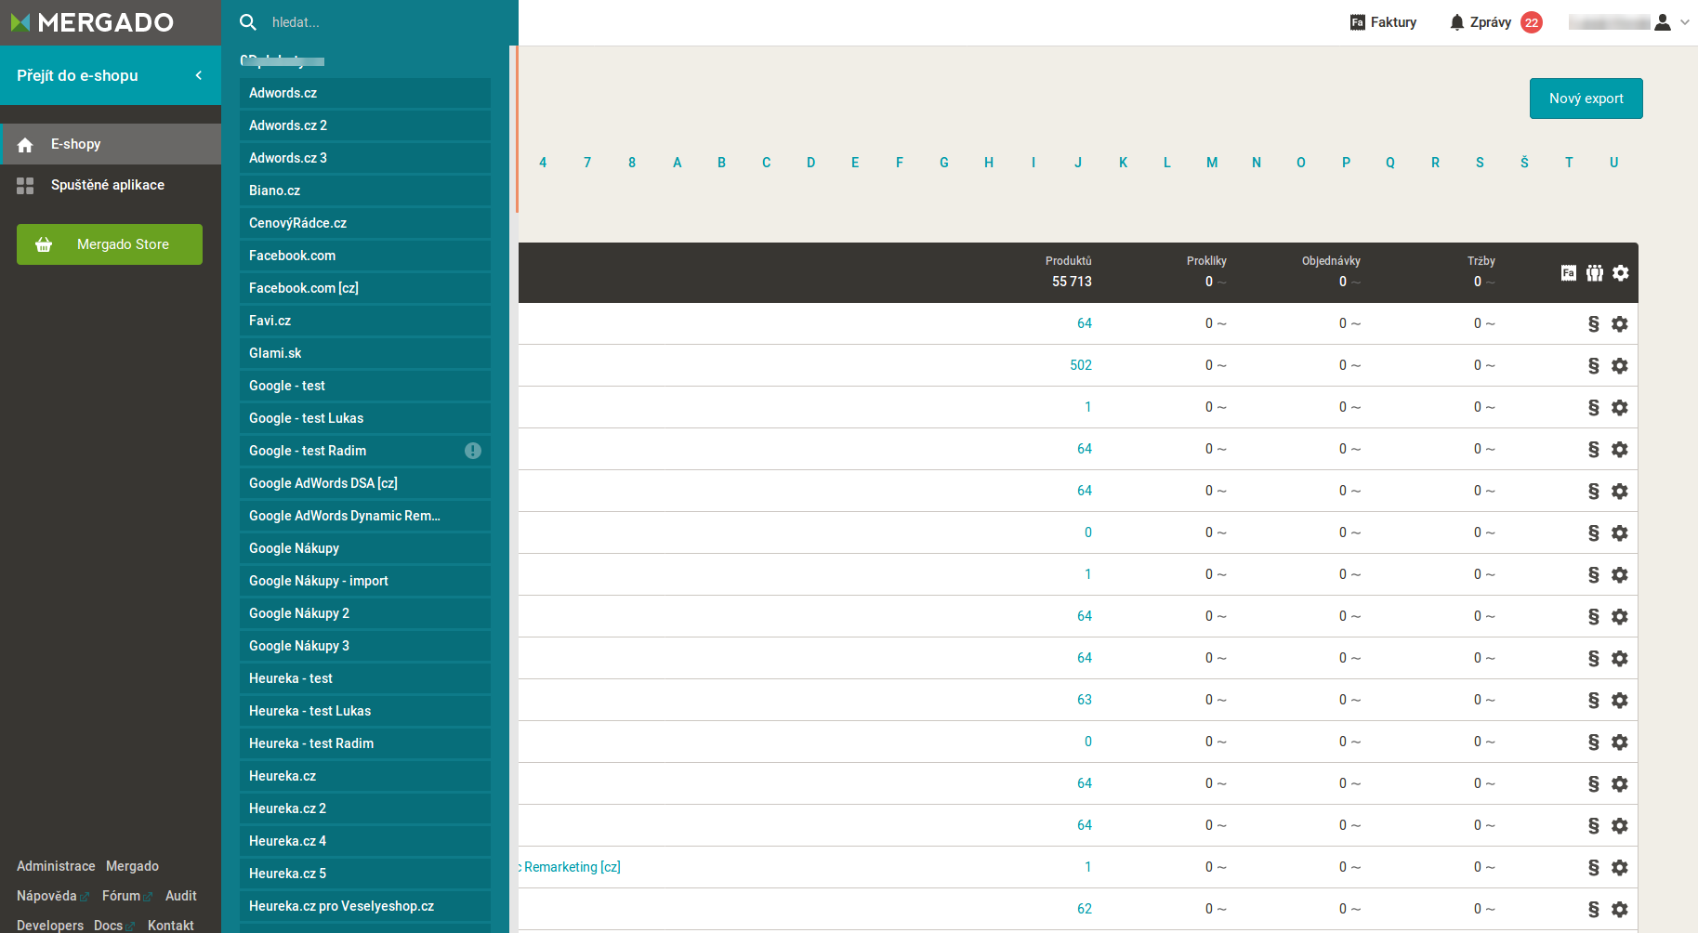Viewport: 1698px width, 933px height.
Task: Open user account profile icon
Action: pos(1663,22)
